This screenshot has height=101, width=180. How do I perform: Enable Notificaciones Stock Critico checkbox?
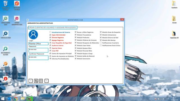coord(101,45)
